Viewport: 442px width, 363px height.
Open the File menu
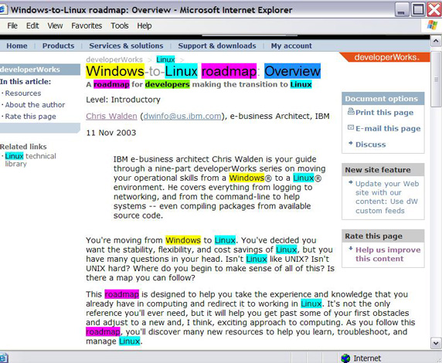point(12,25)
